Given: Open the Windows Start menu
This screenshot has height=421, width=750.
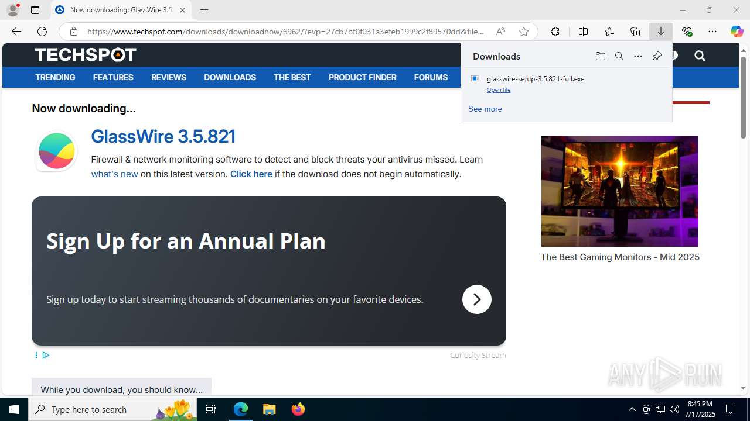Looking at the screenshot, I should point(14,409).
